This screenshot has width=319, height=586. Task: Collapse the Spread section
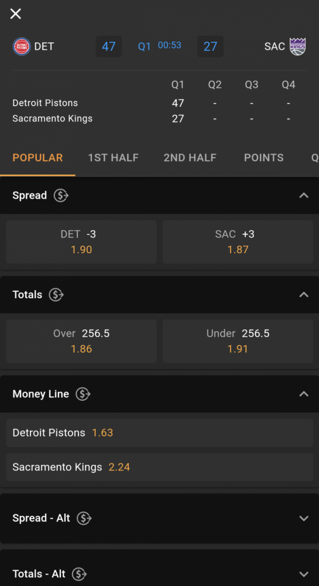[x=304, y=196]
